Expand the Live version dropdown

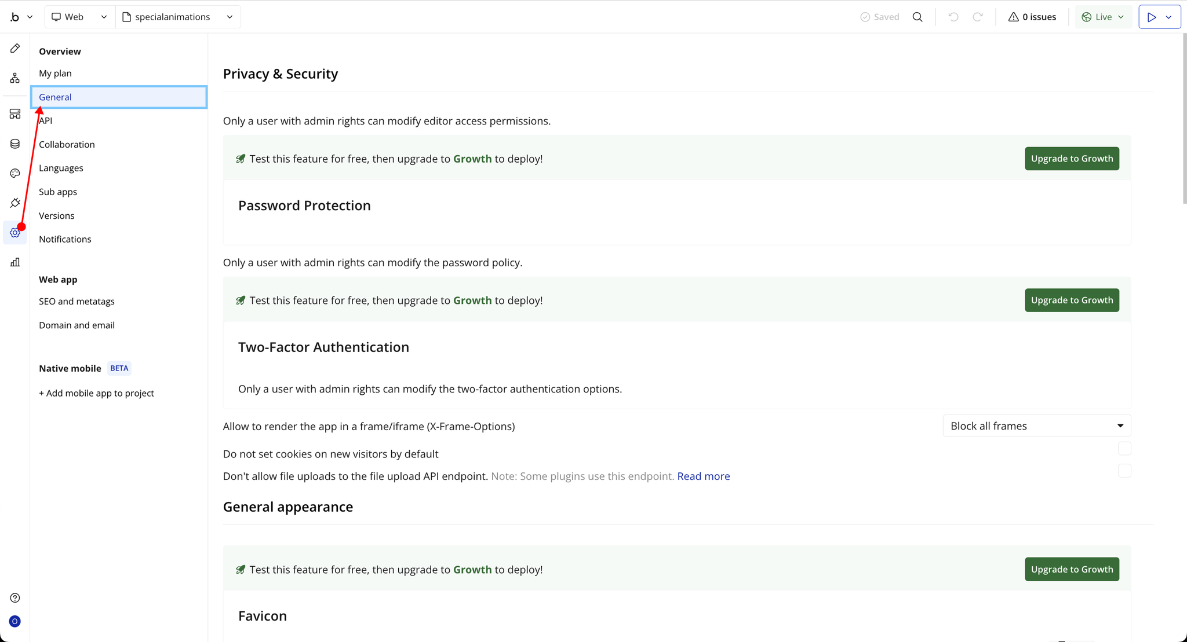click(x=1103, y=17)
